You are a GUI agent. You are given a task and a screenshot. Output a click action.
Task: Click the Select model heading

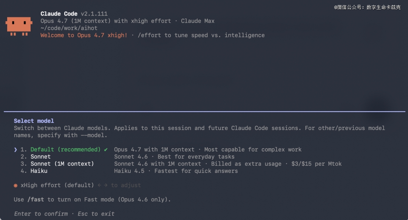click(34, 121)
